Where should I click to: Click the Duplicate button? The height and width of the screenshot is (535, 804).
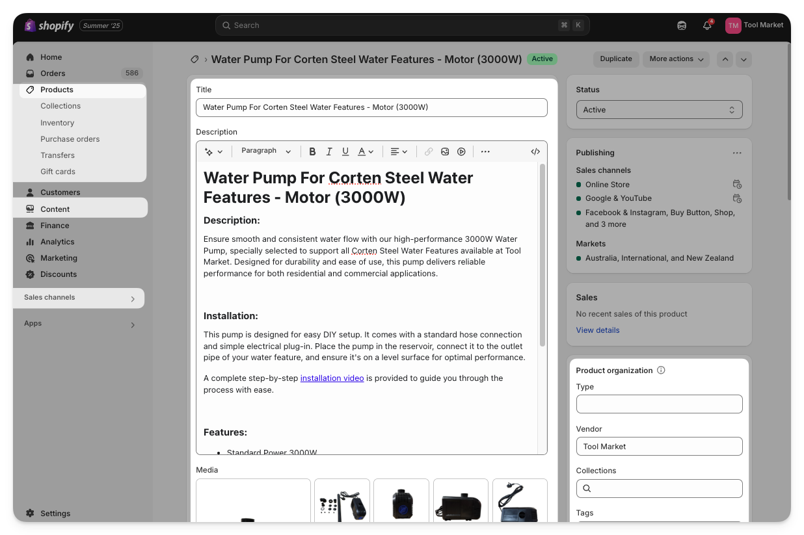tap(615, 59)
